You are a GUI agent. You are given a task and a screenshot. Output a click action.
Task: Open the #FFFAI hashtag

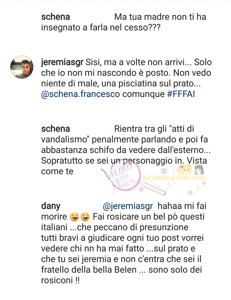tap(180, 95)
